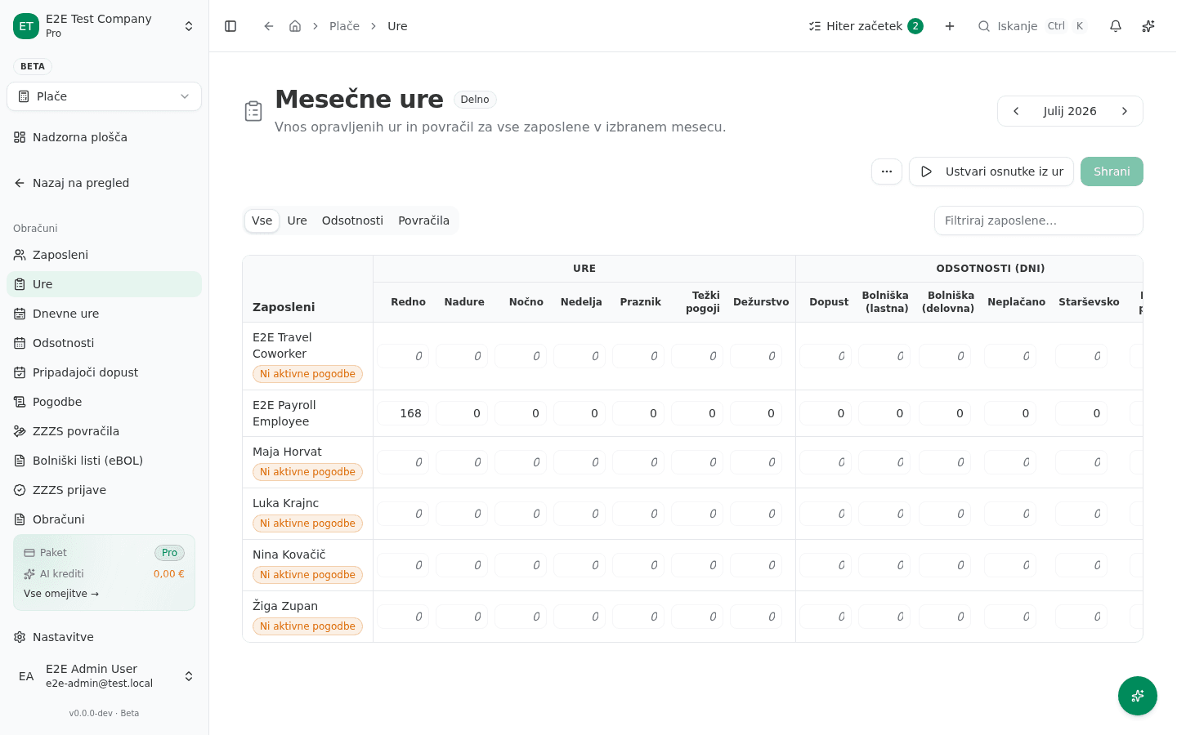This screenshot has width=1177, height=735.
Task: Click Nina Kovačič employee name
Action: [289, 555]
